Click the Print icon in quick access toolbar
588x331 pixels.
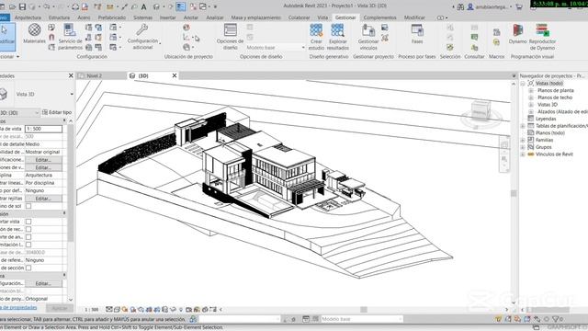click(x=75, y=6)
